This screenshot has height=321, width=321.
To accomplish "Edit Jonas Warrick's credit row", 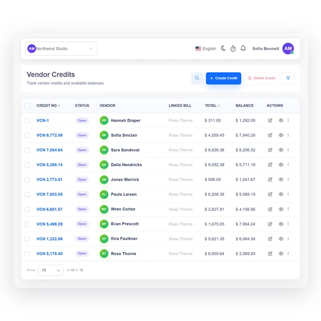I will pyautogui.click(x=270, y=179).
